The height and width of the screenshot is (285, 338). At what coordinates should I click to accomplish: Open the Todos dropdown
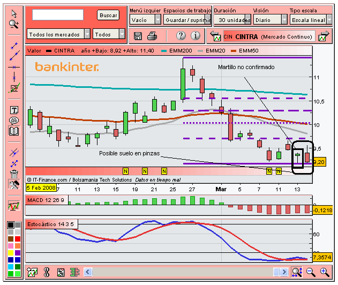pos(109,34)
